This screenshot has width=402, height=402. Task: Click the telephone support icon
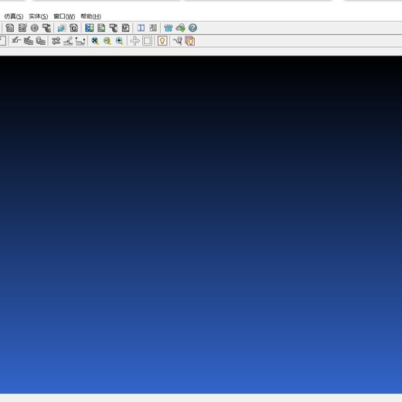(x=169, y=28)
